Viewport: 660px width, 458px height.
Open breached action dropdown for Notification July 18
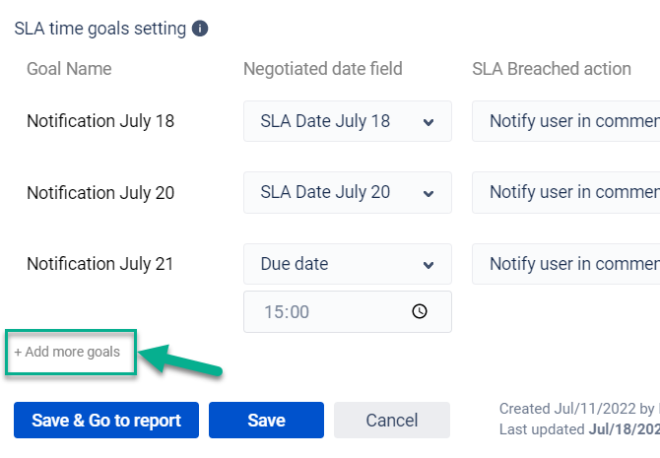[x=566, y=121]
